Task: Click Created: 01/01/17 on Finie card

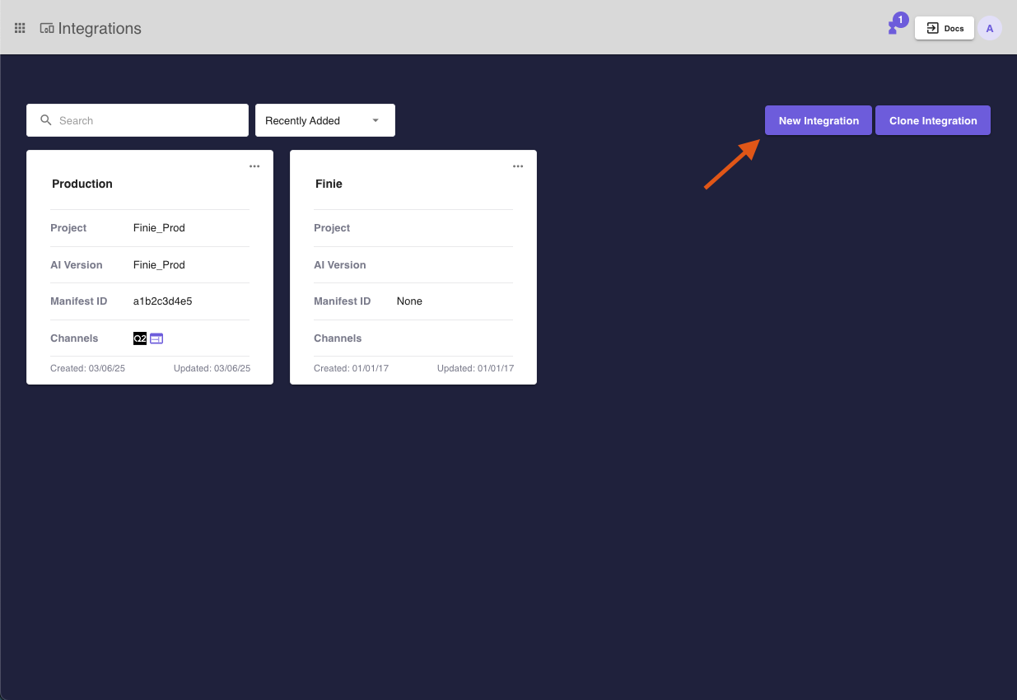Action: pyautogui.click(x=351, y=368)
